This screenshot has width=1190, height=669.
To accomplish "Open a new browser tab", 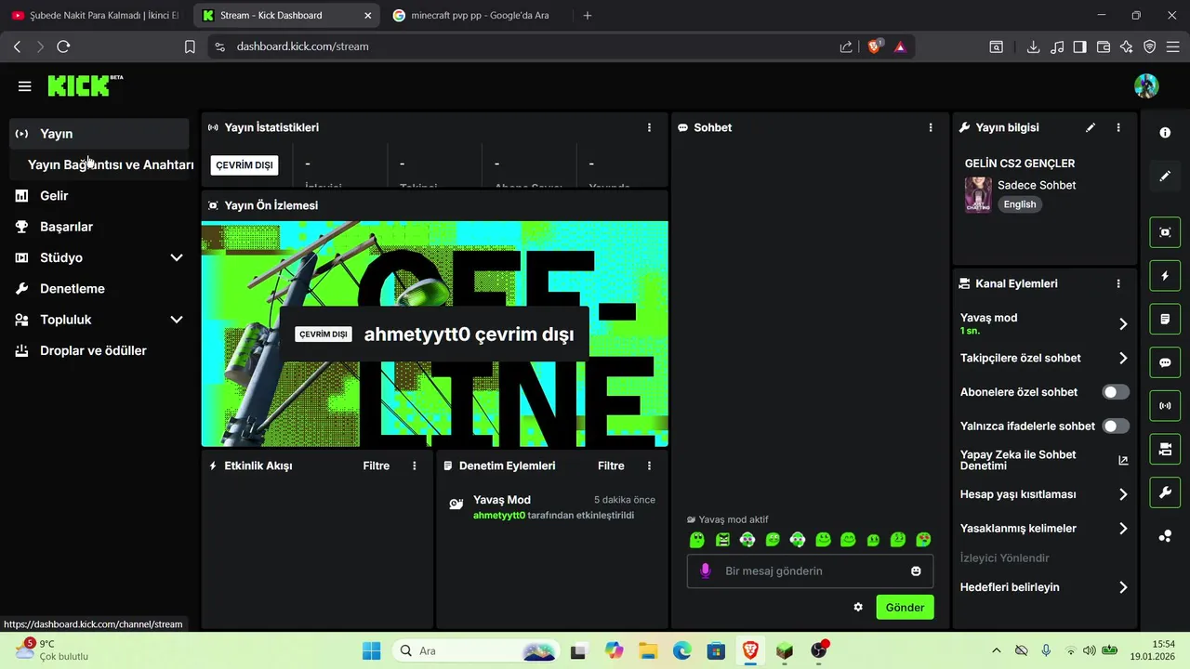I will coord(587,16).
